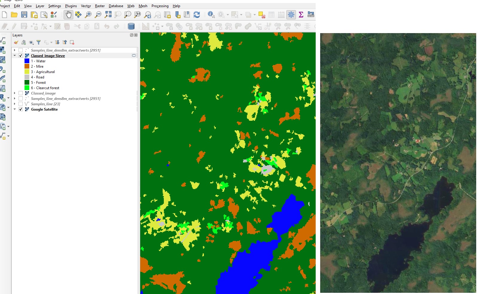Screen dimensions: 478x294
Task: Enable Samples_line_dens8m_extractverts checkbox below Classed_image
Action: 21,98
